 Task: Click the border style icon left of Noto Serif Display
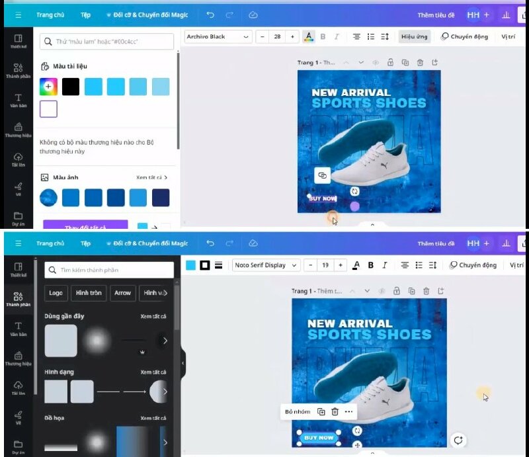[x=204, y=265]
